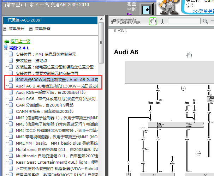214x176 pixels.
Task: Click the 一汽奥迪-A6L-2009 panel header
Action: pyautogui.click(x=50, y=20)
